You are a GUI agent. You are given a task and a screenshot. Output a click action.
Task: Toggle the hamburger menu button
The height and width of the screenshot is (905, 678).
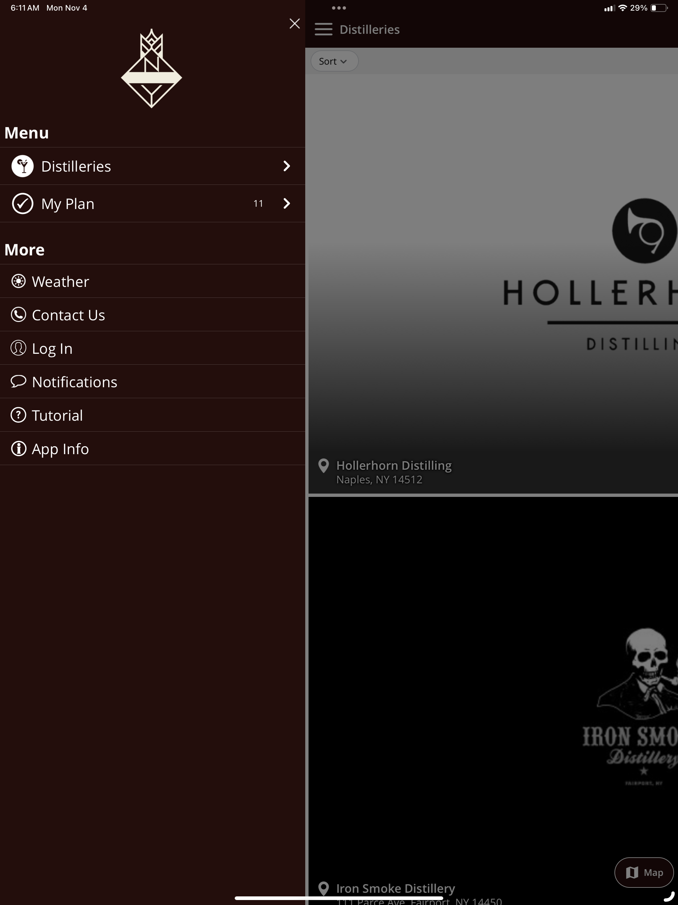click(x=323, y=29)
